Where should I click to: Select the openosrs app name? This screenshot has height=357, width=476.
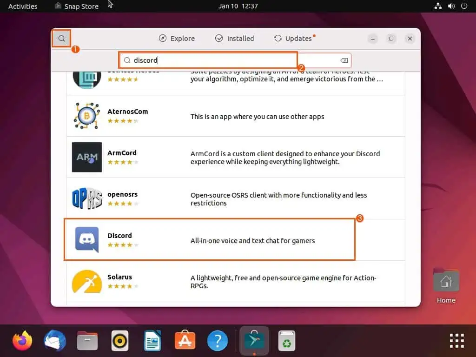[122, 194]
